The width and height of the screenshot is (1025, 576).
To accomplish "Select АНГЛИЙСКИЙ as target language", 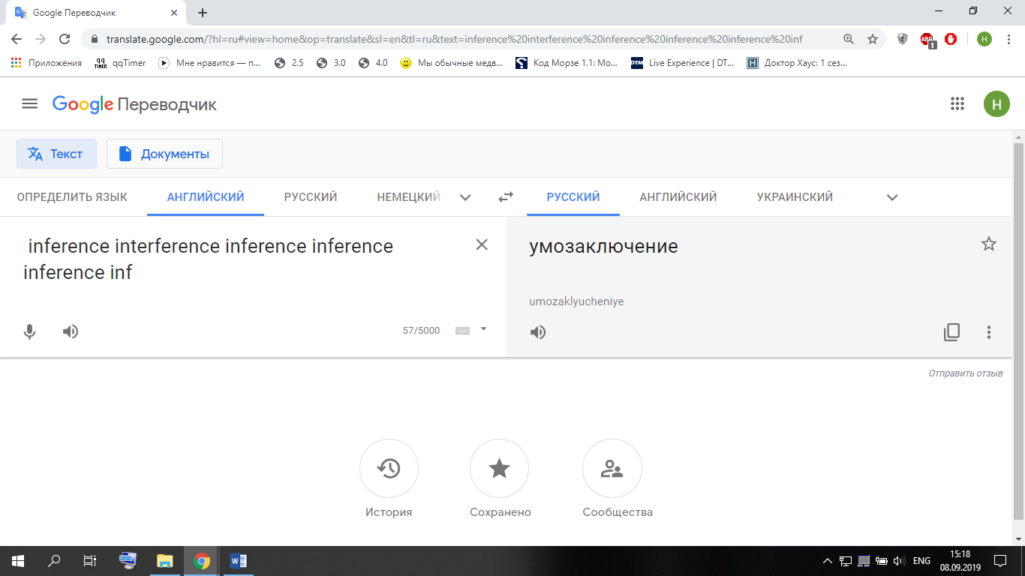I will click(678, 197).
